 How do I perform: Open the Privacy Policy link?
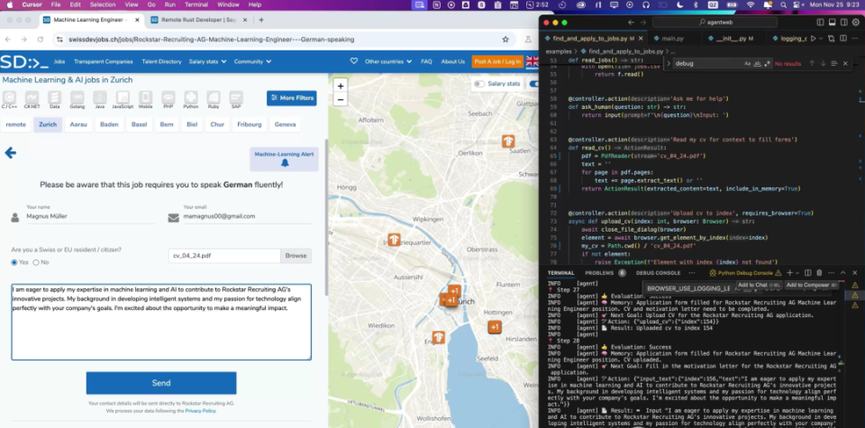pos(200,411)
